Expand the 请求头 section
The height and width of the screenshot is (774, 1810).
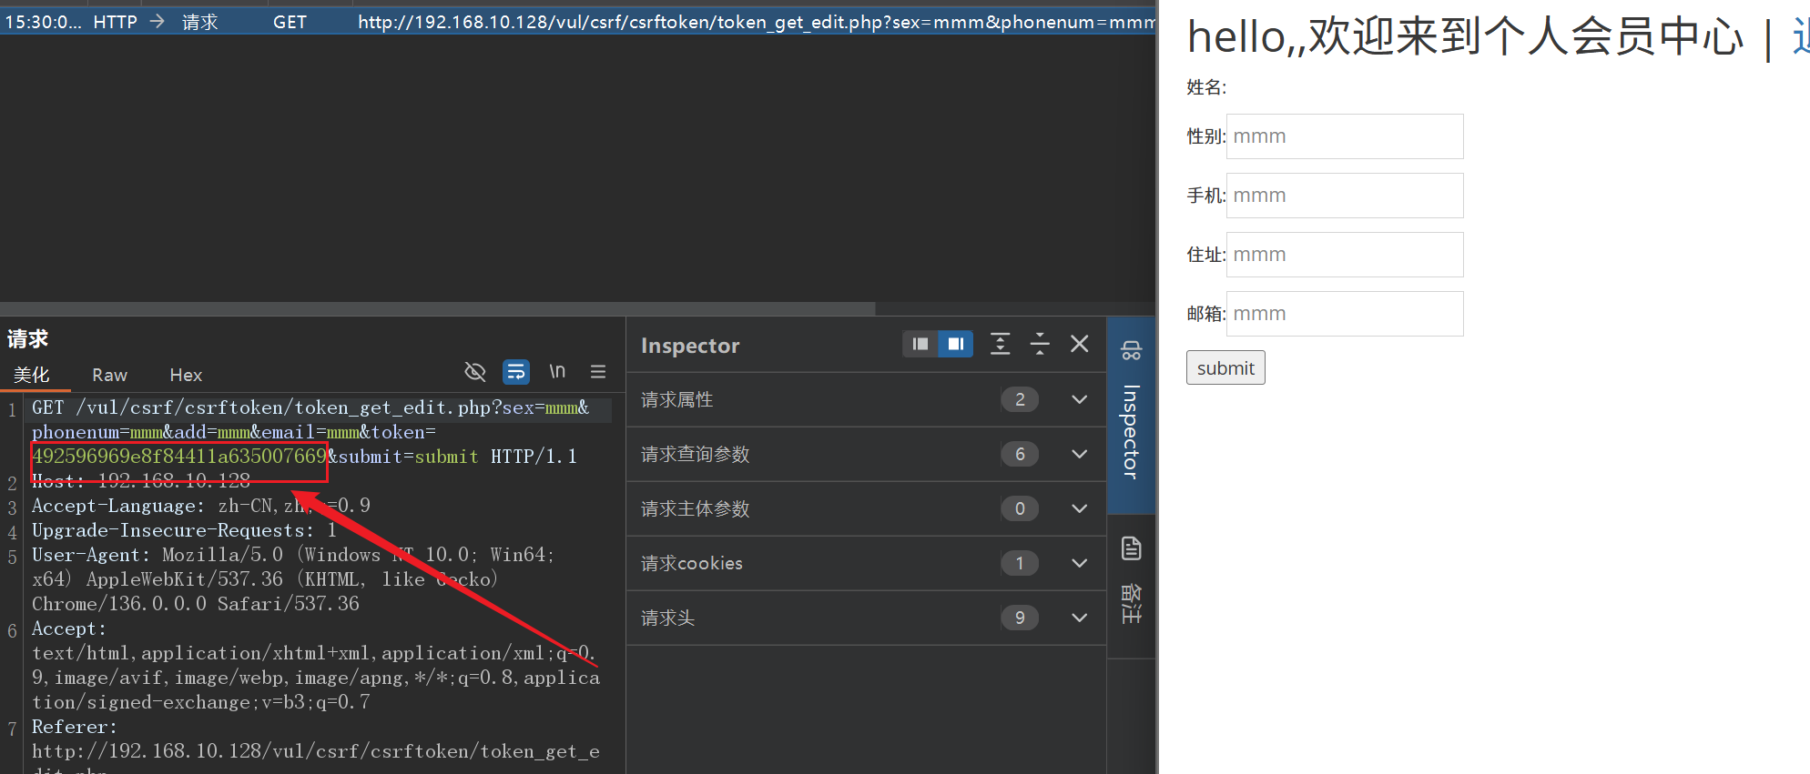click(x=1080, y=618)
